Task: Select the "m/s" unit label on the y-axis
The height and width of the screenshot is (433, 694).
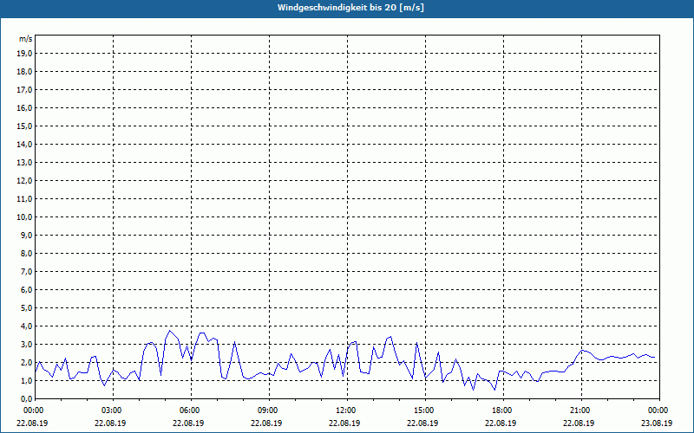Action: (26, 39)
